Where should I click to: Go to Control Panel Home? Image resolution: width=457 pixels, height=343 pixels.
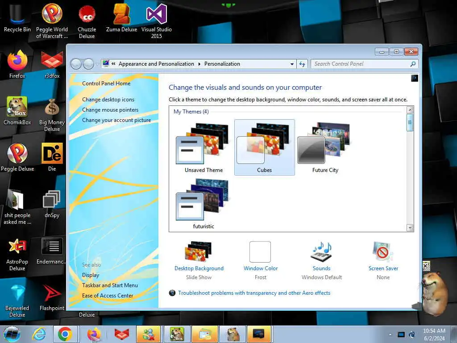(x=106, y=84)
